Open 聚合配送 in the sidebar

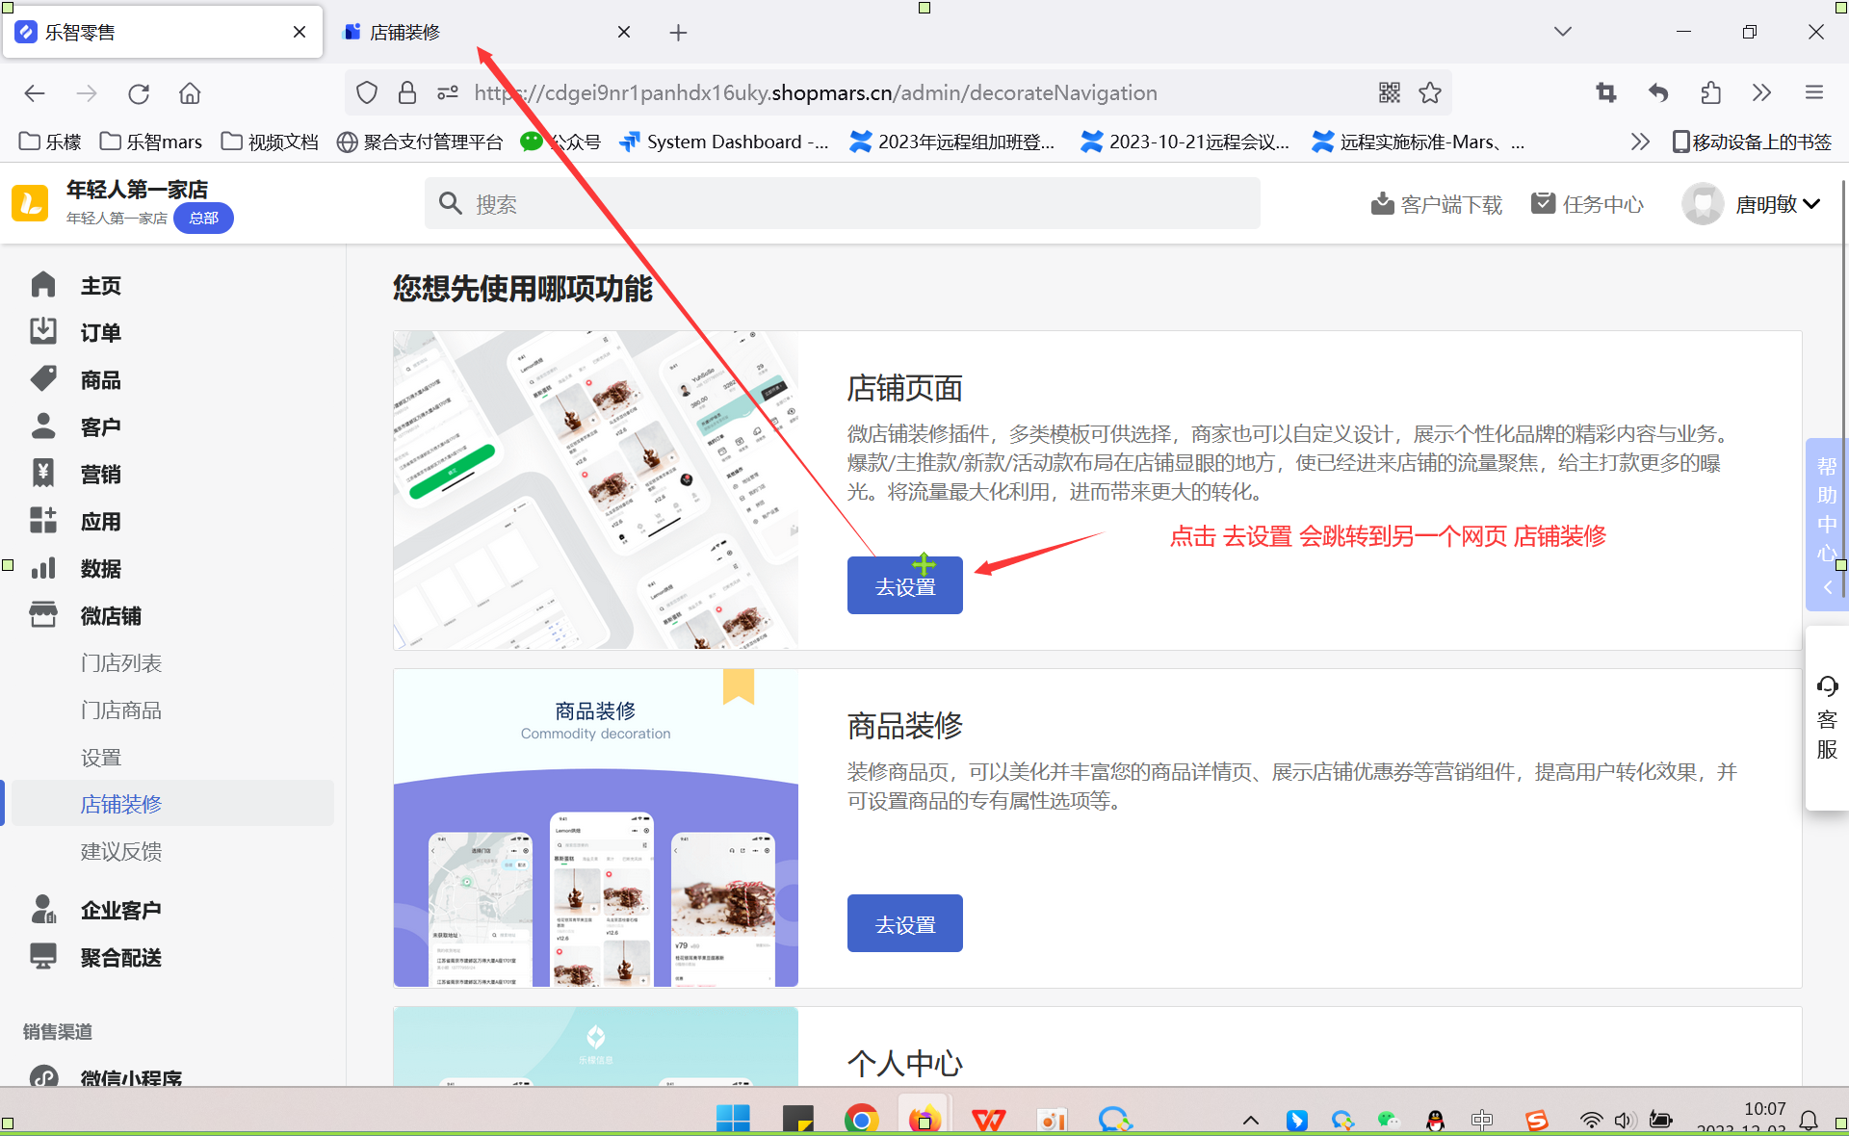[120, 958]
